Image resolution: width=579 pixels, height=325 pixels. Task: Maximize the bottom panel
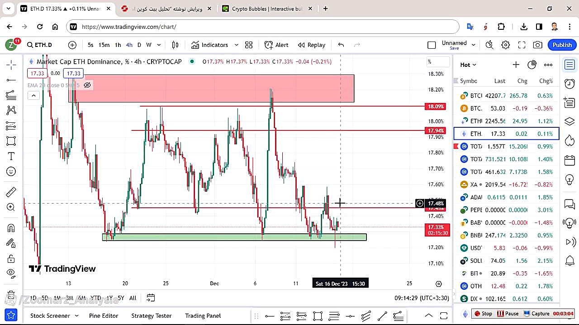[x=444, y=316]
